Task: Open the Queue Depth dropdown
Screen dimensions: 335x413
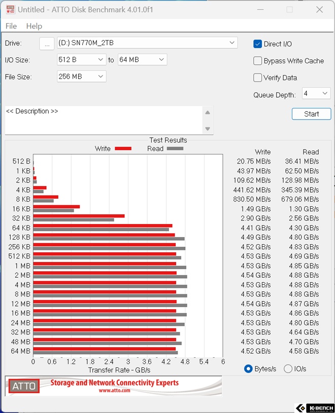Action: (x=316, y=93)
